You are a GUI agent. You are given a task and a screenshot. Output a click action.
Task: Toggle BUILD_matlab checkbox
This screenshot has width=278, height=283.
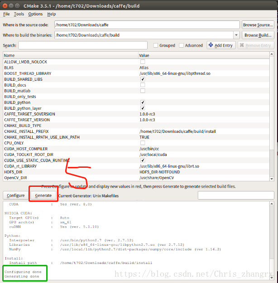[x=143, y=91]
